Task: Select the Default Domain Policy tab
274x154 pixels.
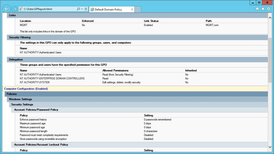Action: (x=111, y=9)
